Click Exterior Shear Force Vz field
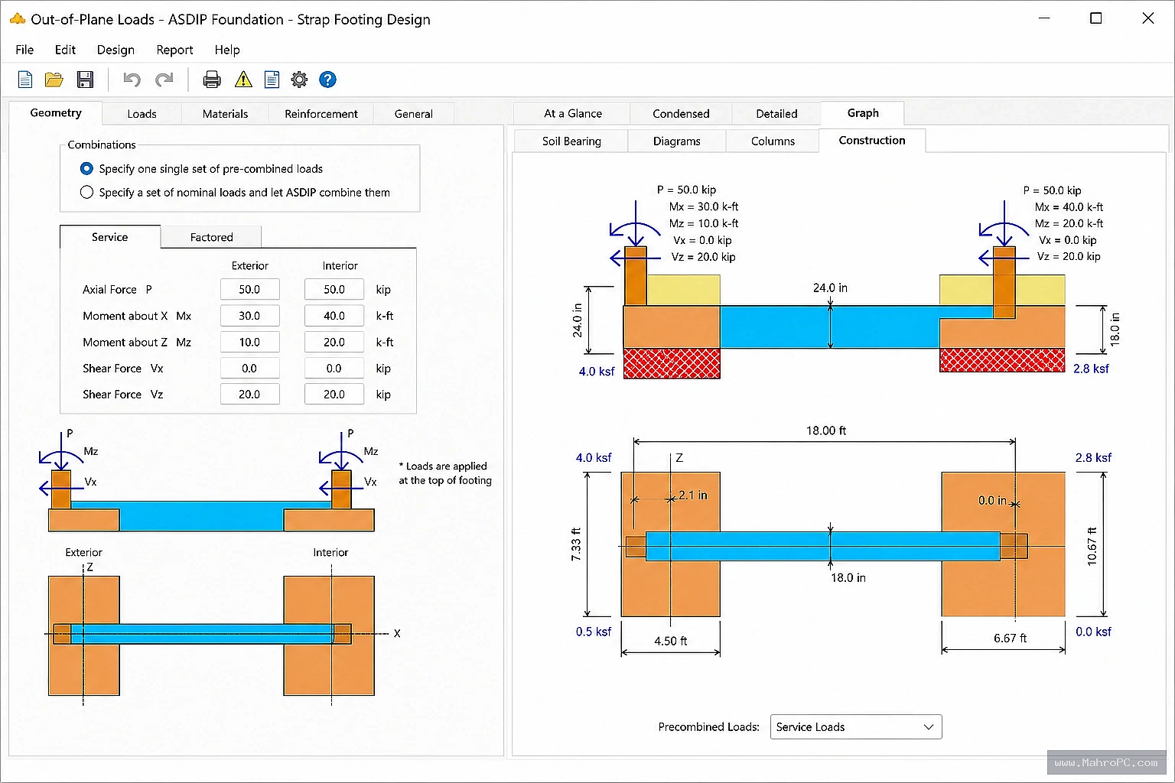Viewport: 1175px width, 783px height. (249, 394)
